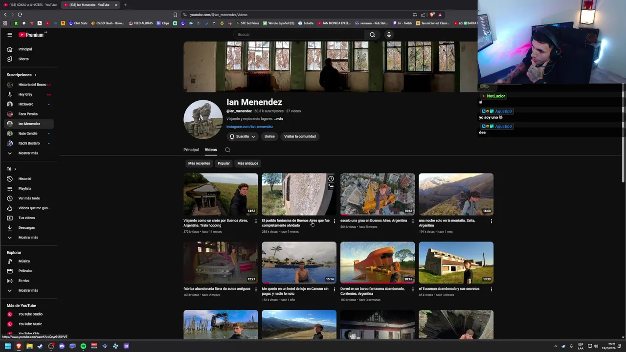Reload the page in browser toolbar
The image size is (626, 352).
coord(20,15)
